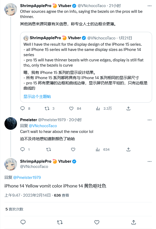Click the share icon under Pmeister's reply

pyautogui.click(x=128, y=149)
